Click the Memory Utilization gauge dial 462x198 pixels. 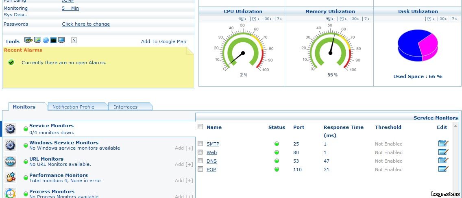tap(330, 50)
